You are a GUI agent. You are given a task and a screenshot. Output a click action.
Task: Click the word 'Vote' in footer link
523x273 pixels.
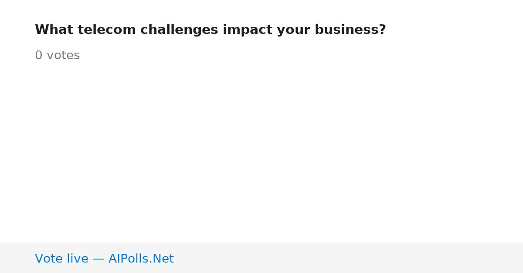click(x=49, y=259)
